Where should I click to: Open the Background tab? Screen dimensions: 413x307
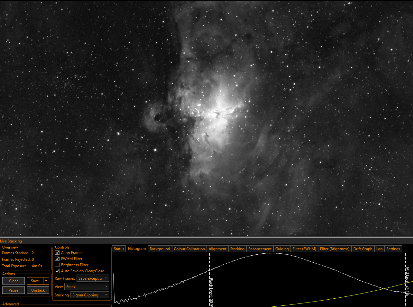pyautogui.click(x=160, y=249)
